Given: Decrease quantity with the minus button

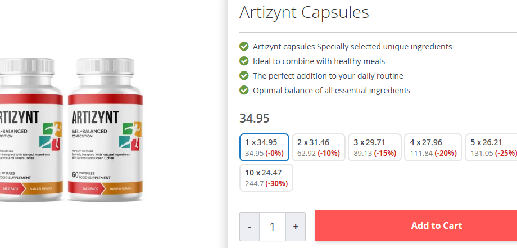Looking at the screenshot, I should click(250, 227).
